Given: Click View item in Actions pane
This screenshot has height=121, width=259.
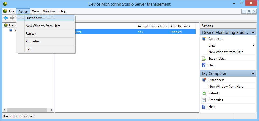Looking at the screenshot, I should click(212, 45).
